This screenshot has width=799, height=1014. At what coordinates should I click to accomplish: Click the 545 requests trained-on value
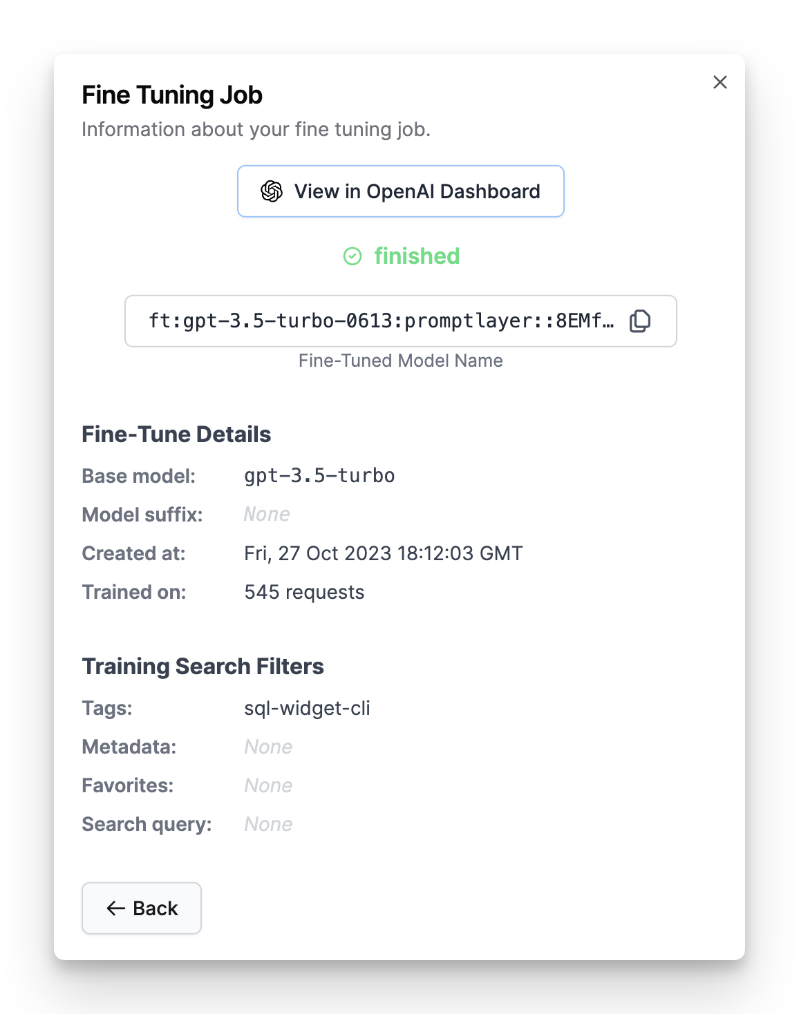[304, 592]
